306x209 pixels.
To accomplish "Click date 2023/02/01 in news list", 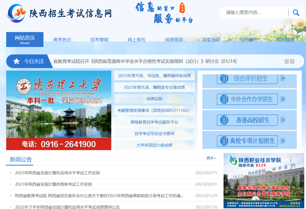I will tap(206, 184).
